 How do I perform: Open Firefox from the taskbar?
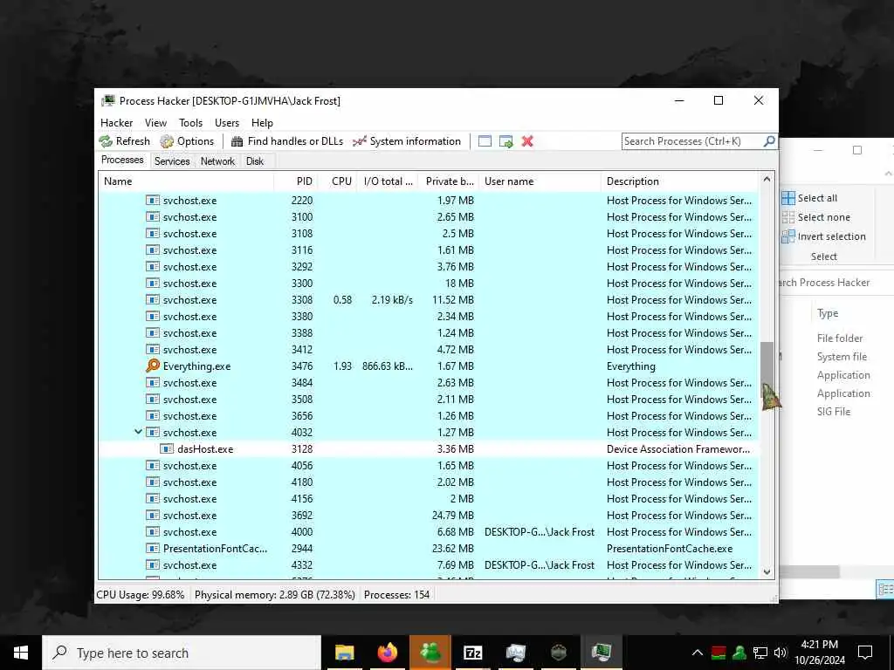click(387, 653)
